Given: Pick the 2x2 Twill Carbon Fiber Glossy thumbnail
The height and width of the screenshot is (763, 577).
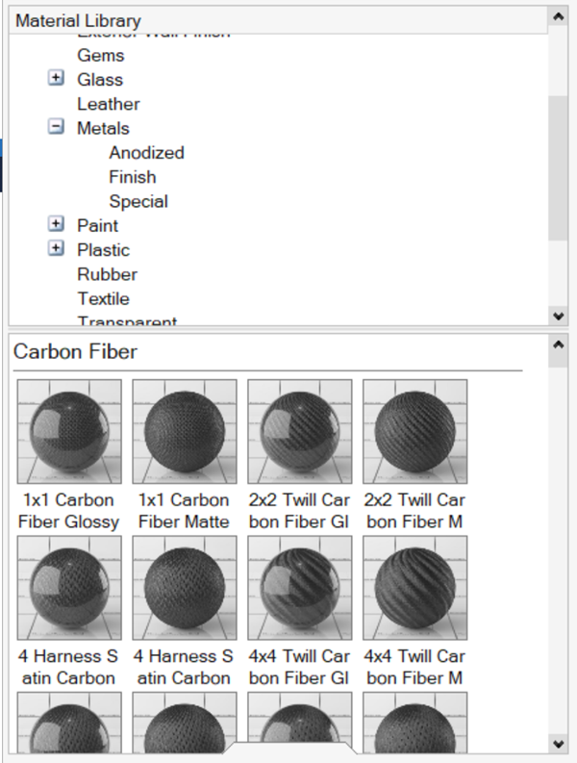Looking at the screenshot, I should pos(300,430).
